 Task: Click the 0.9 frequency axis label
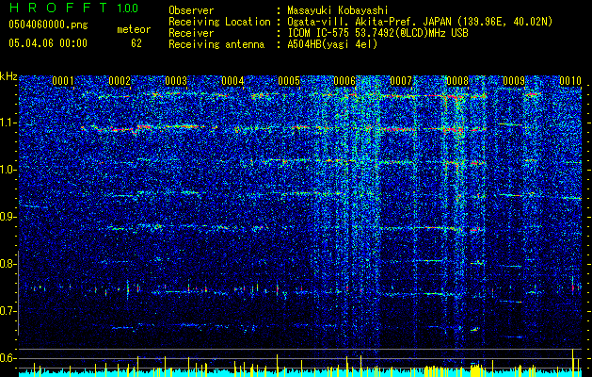pos(8,217)
